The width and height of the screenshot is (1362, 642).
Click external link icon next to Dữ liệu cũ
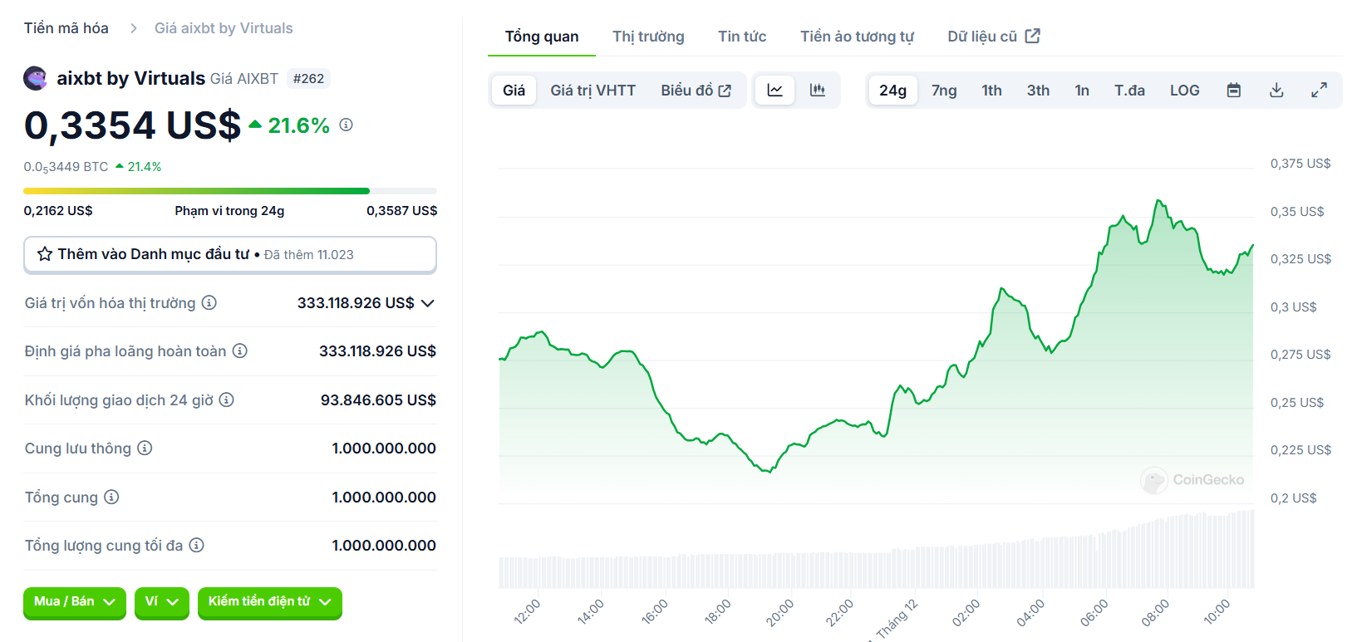1033,36
